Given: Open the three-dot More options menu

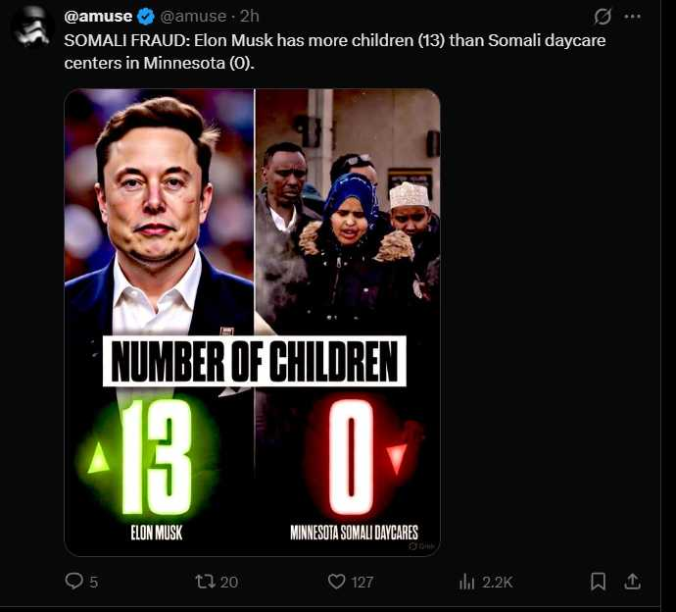Looking at the screenshot, I should point(633,17).
